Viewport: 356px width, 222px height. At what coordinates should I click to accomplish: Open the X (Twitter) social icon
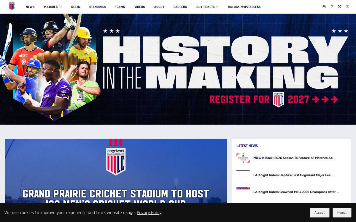tap(339, 7)
